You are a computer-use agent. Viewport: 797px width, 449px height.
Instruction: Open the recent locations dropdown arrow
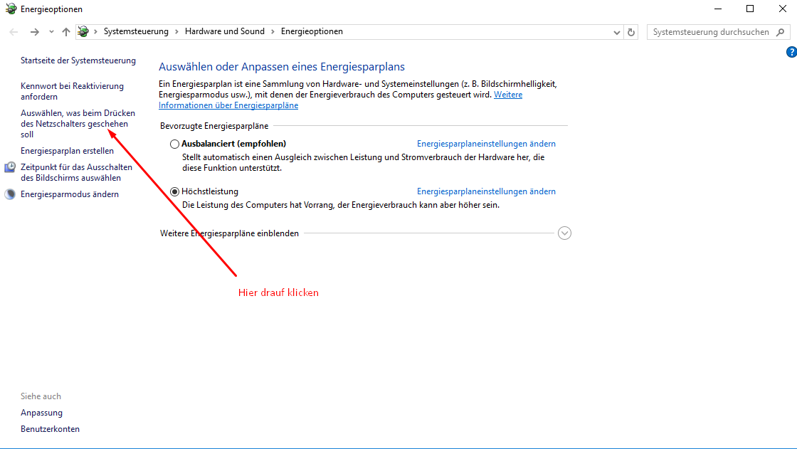coord(51,32)
